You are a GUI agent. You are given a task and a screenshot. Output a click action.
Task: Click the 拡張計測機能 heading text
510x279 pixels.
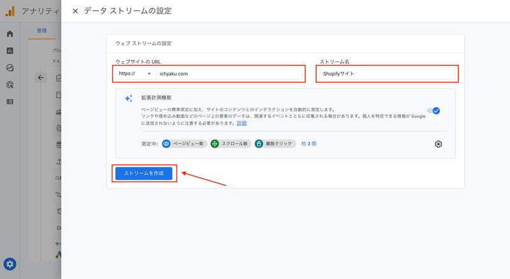tap(156, 97)
